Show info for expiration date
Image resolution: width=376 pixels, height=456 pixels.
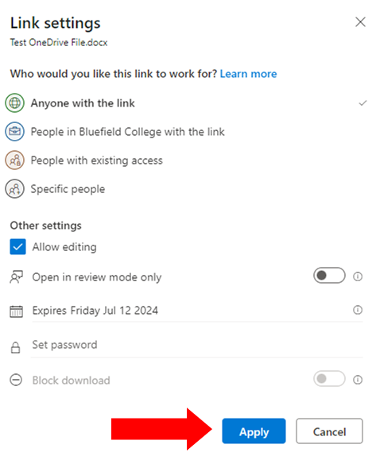click(358, 310)
